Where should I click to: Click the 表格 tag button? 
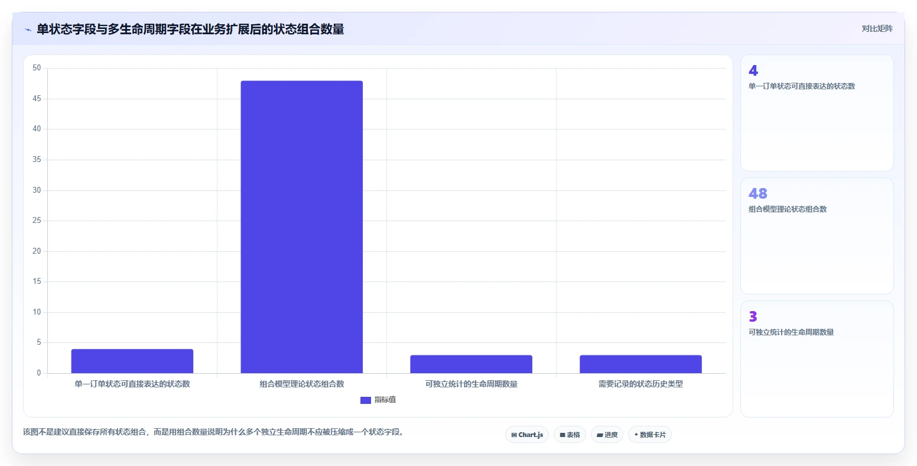[x=570, y=435]
